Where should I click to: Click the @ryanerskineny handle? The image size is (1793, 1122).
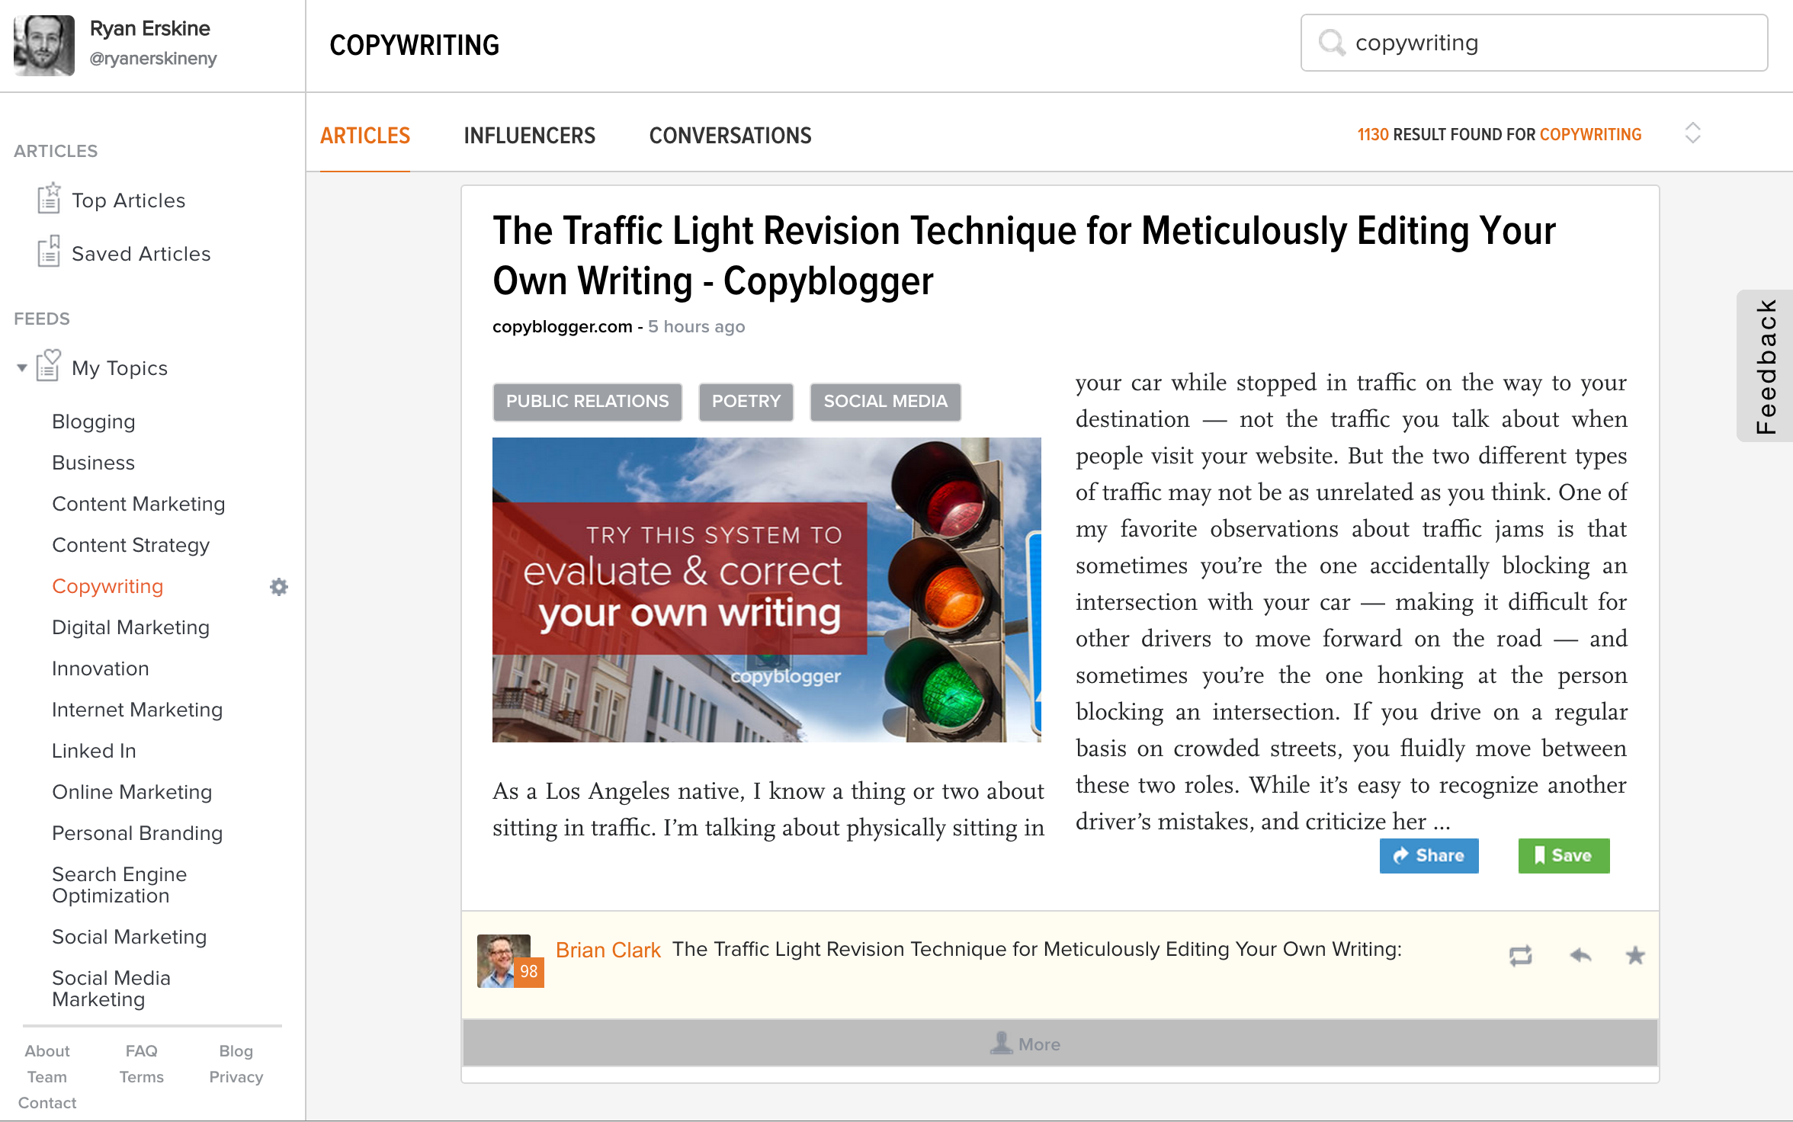coord(153,59)
